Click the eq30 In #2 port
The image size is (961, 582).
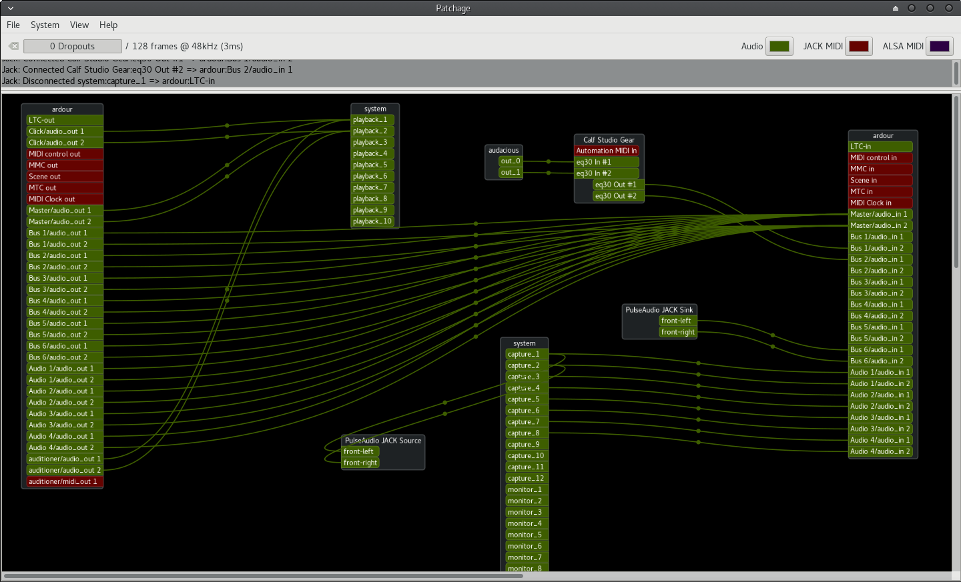607,173
